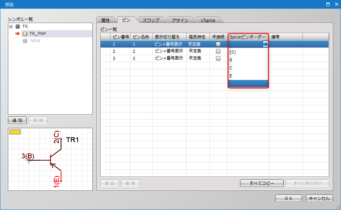This screenshot has height=210, width=341.
Task: Open the LTspice tab
Action: [x=208, y=20]
